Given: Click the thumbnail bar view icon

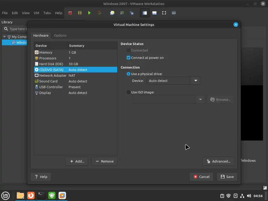Looking at the screenshot, I should [x=154, y=13].
